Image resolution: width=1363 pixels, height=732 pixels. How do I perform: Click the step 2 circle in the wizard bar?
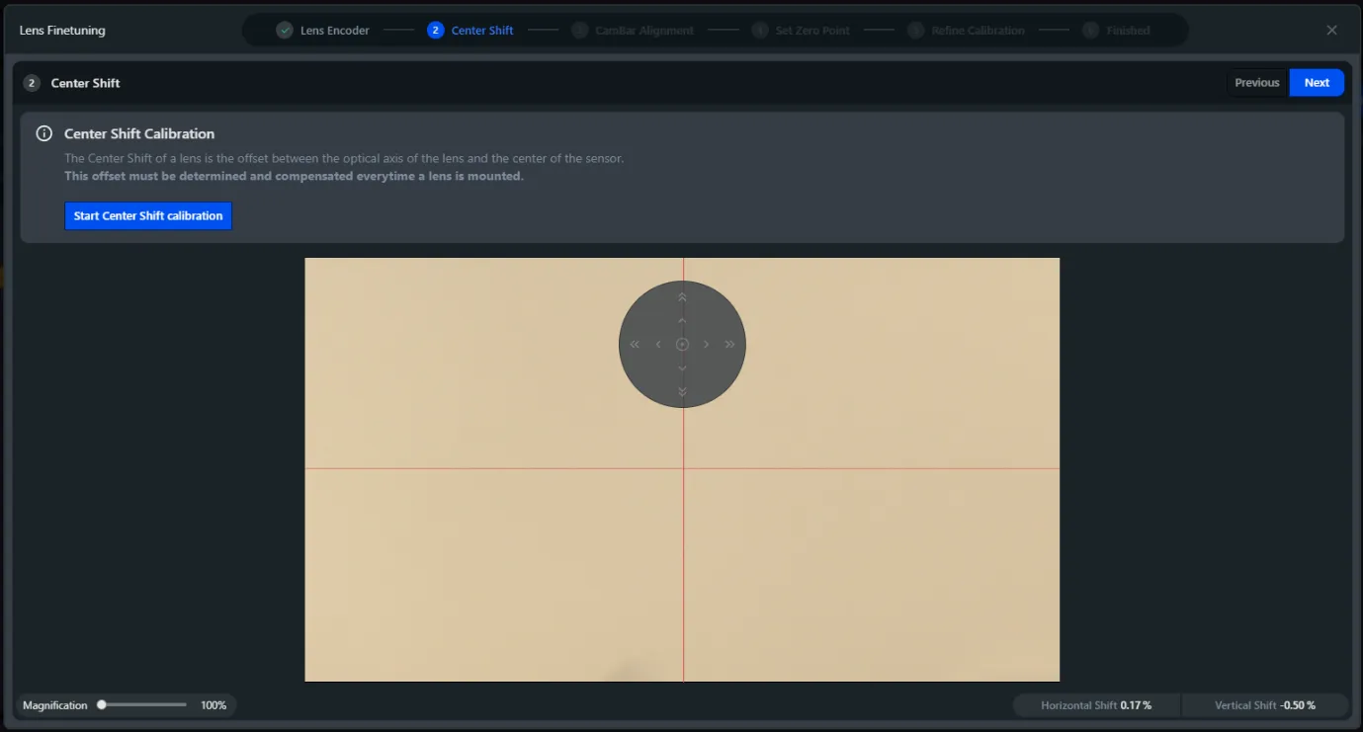click(435, 30)
